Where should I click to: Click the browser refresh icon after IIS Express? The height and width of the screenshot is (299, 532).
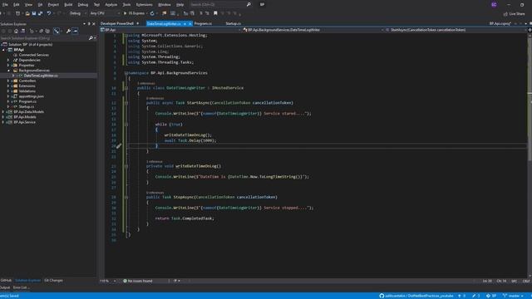[152, 13]
